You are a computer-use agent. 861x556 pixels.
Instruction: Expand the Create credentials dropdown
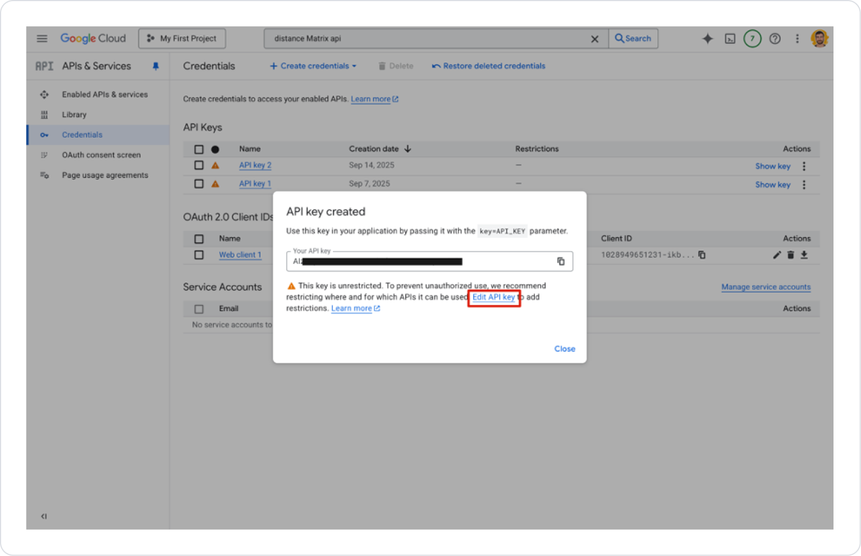313,66
